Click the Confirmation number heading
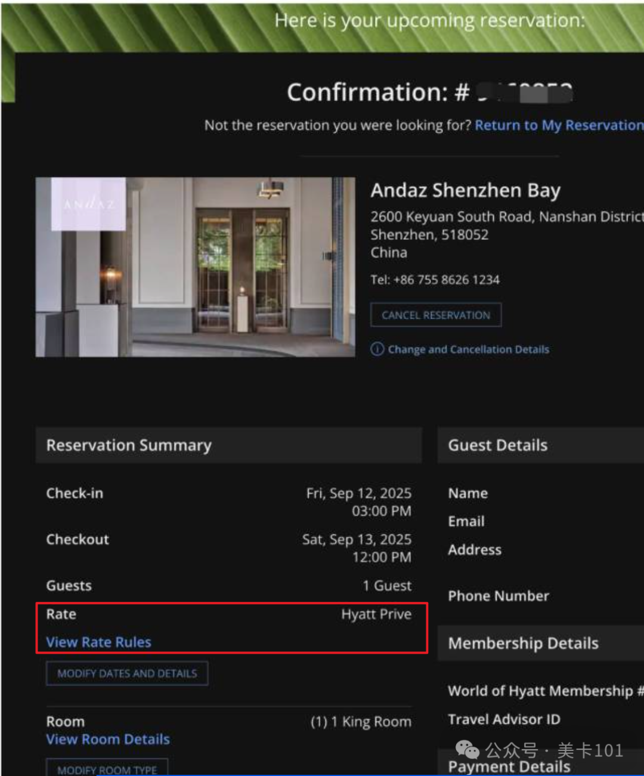The width and height of the screenshot is (644, 776). point(429,92)
